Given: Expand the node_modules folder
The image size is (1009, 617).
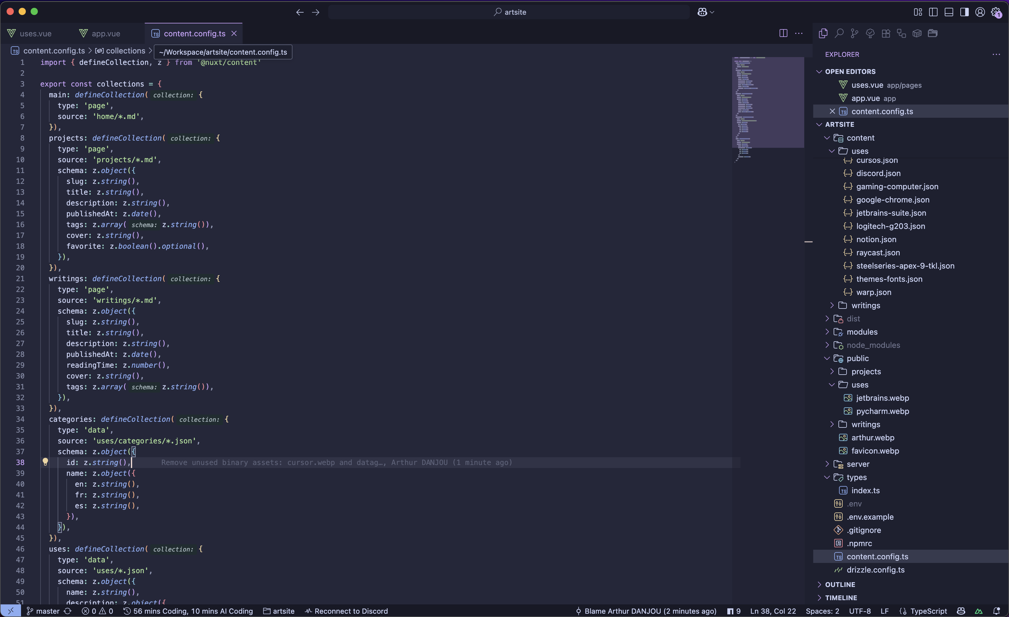Looking at the screenshot, I should 827,345.
